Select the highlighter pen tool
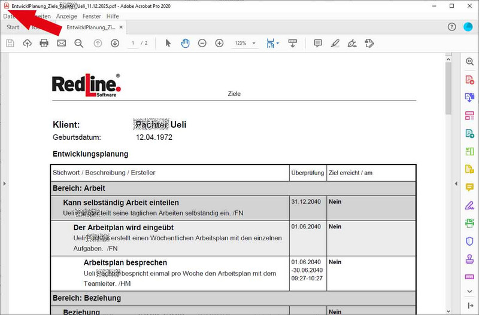This screenshot has height=315, width=479. tap(335, 43)
